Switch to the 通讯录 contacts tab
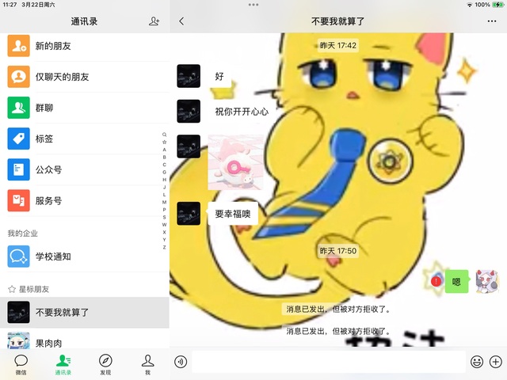507x380 pixels. 63,365
